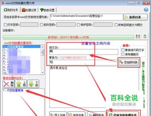Move task down with green down arrow
The image size is (151, 116).
click(33, 84)
